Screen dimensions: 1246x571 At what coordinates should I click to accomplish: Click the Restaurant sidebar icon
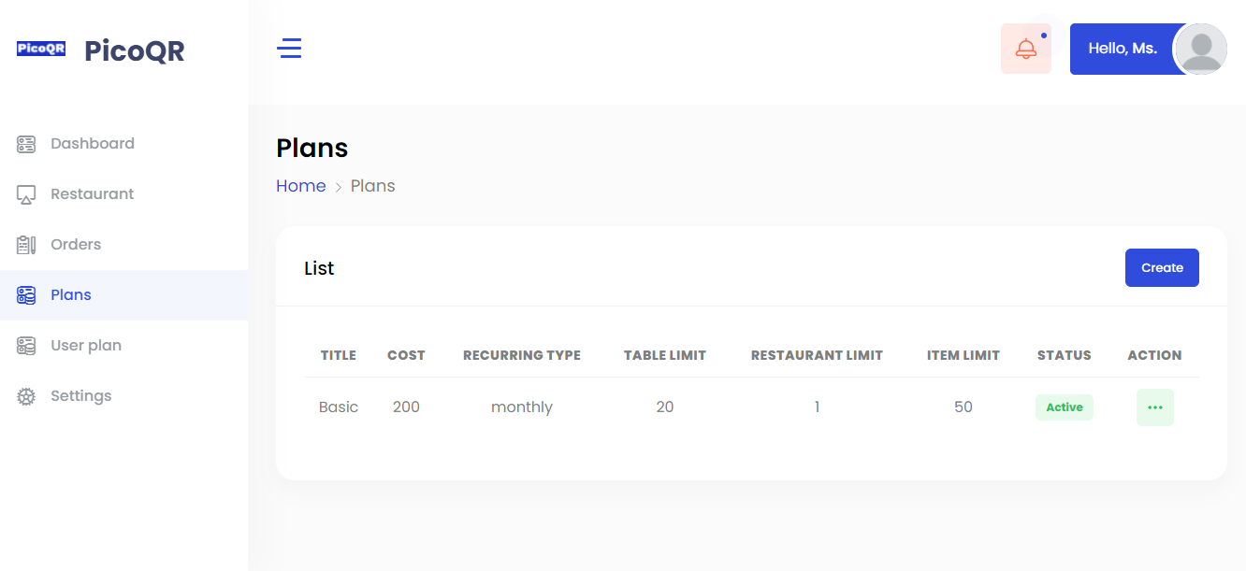[x=26, y=194]
